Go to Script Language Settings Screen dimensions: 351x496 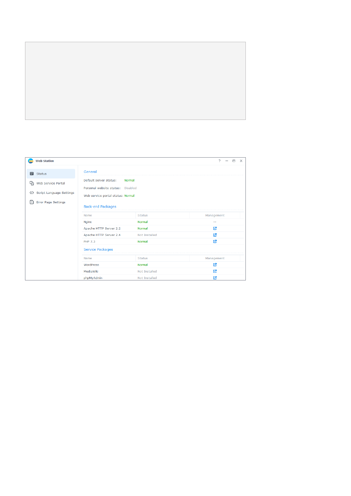tap(55, 193)
